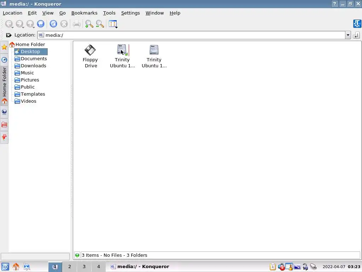The height and width of the screenshot is (272, 362).
Task: Open the View menu
Action: (x=48, y=13)
